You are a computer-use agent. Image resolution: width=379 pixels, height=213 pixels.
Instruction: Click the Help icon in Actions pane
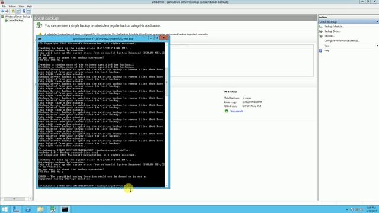[x=321, y=51]
